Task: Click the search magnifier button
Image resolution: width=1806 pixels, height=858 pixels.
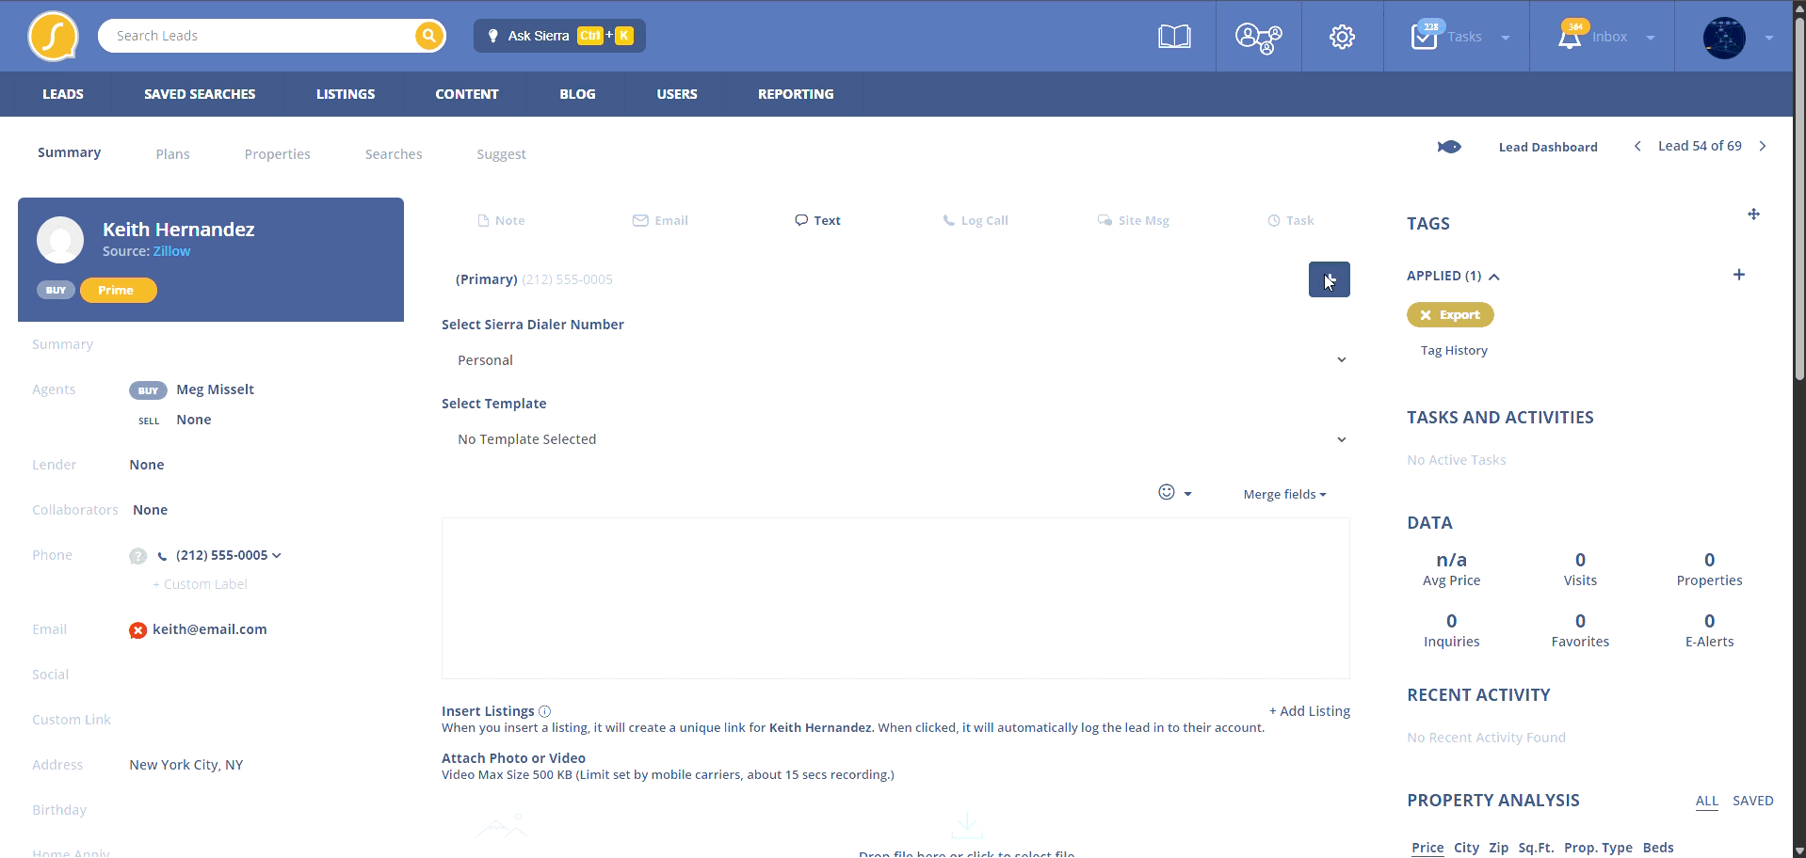Action: [428, 36]
